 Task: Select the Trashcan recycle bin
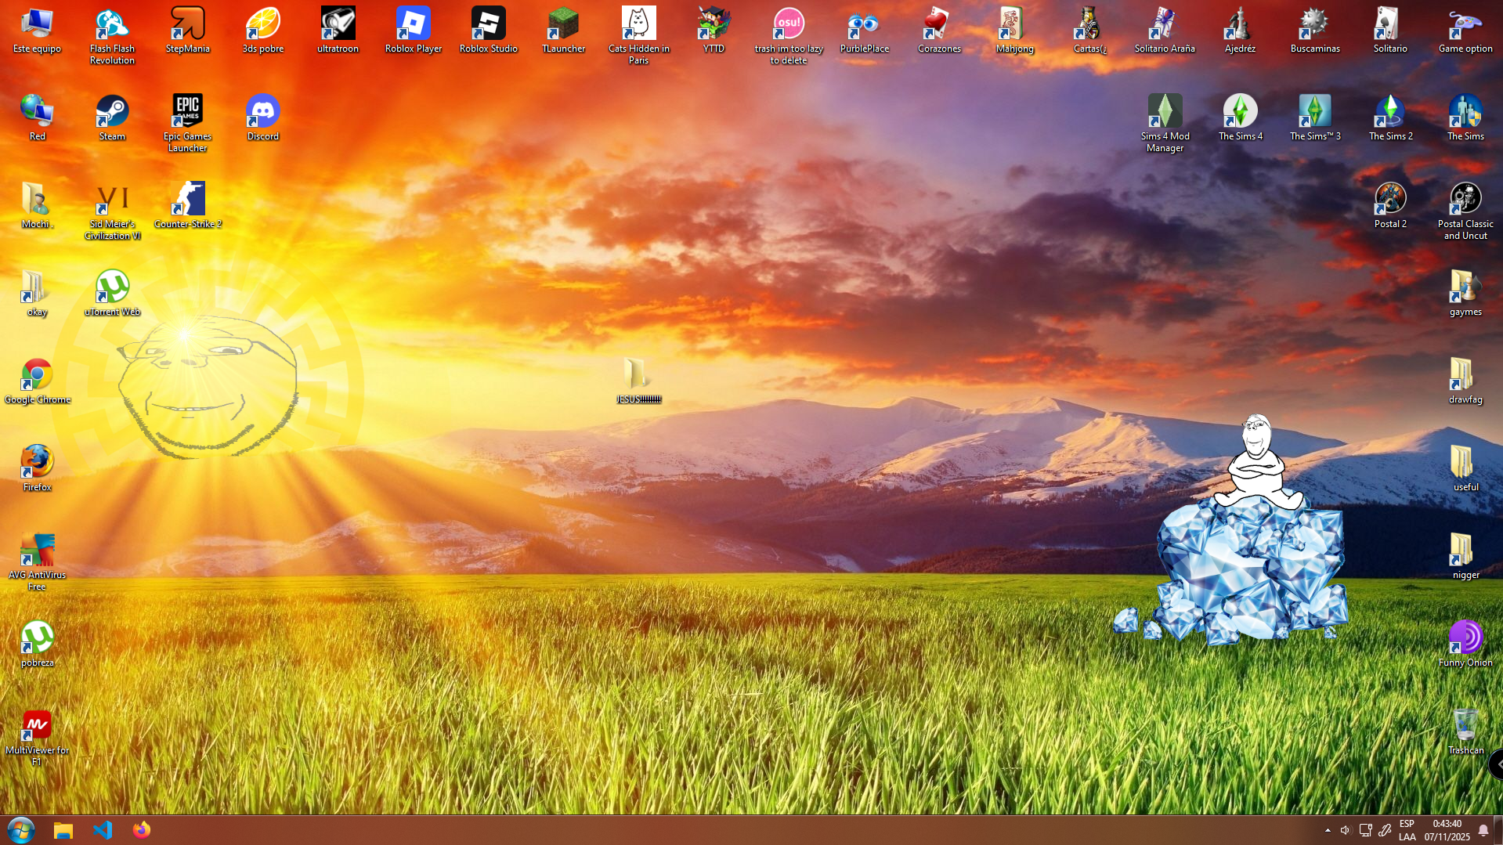coord(1465,726)
